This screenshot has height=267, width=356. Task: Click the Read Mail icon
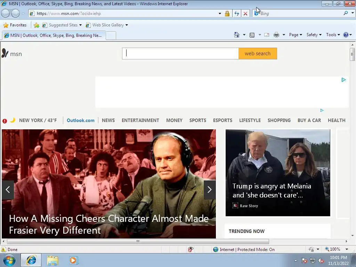pos(267,35)
